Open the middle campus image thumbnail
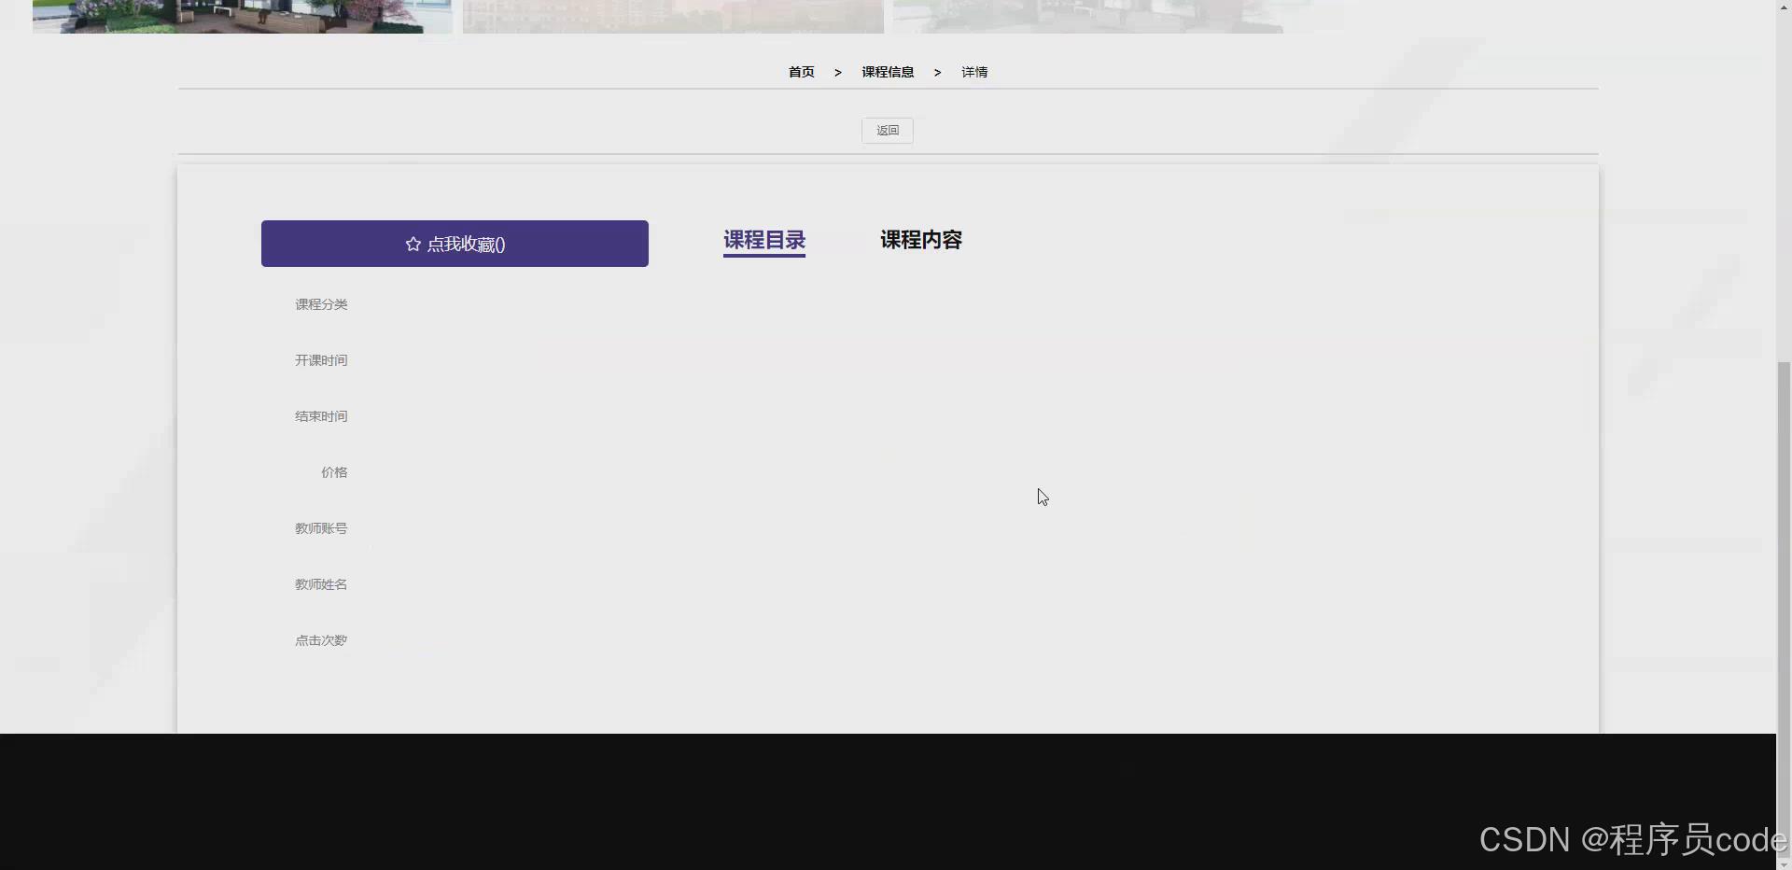The width and height of the screenshot is (1792, 870). (671, 16)
